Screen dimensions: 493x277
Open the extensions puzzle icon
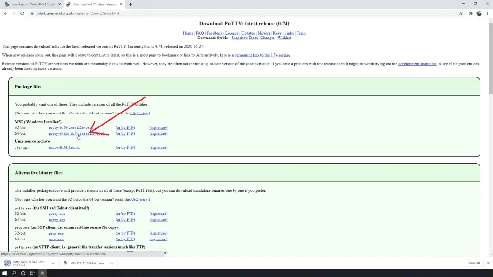point(471,13)
